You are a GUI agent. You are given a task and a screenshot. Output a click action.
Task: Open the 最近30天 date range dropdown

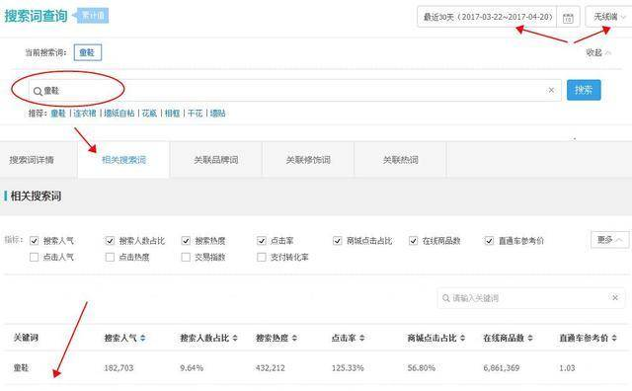[x=487, y=17]
